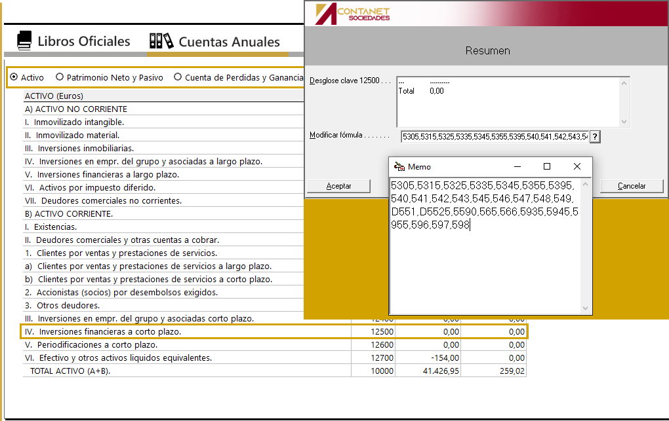
Task: Select row 'IV. Inversiones en empr. del grupo y asociadas a largo plazo.'
Action: click(163, 162)
